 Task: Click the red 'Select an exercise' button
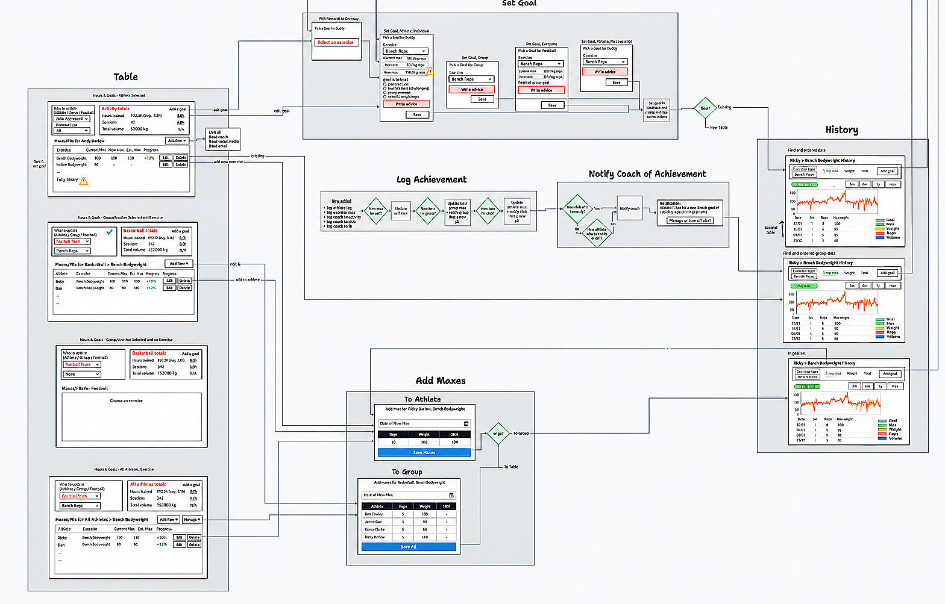tap(336, 42)
